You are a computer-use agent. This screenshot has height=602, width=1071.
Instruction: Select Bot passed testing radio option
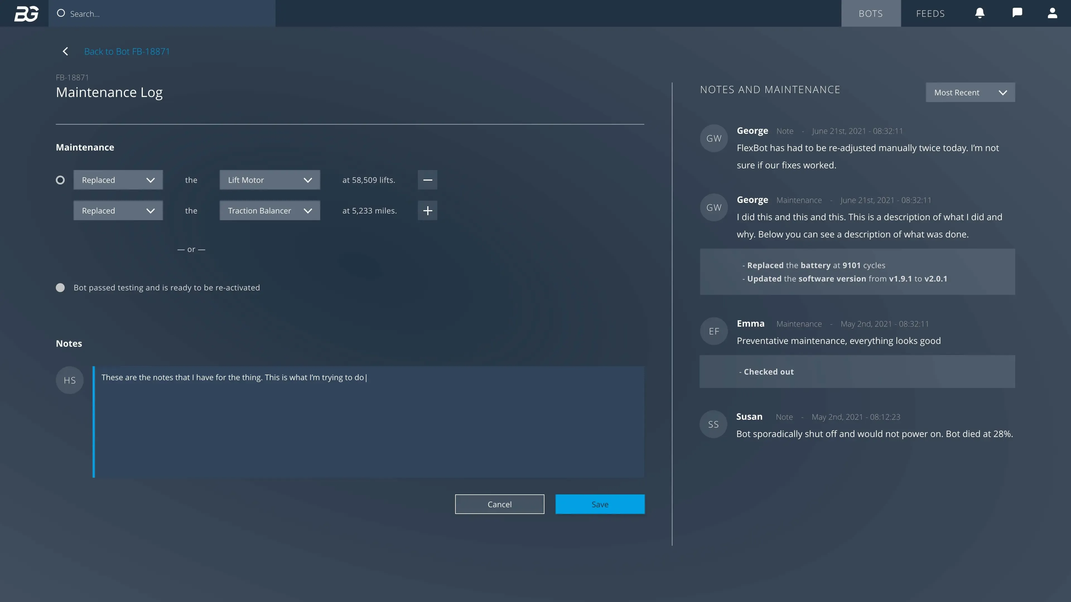[x=60, y=288]
